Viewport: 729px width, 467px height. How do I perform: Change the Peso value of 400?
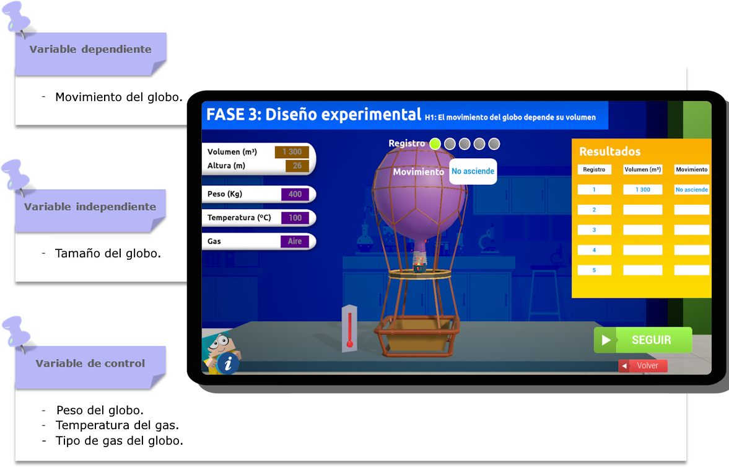point(295,194)
